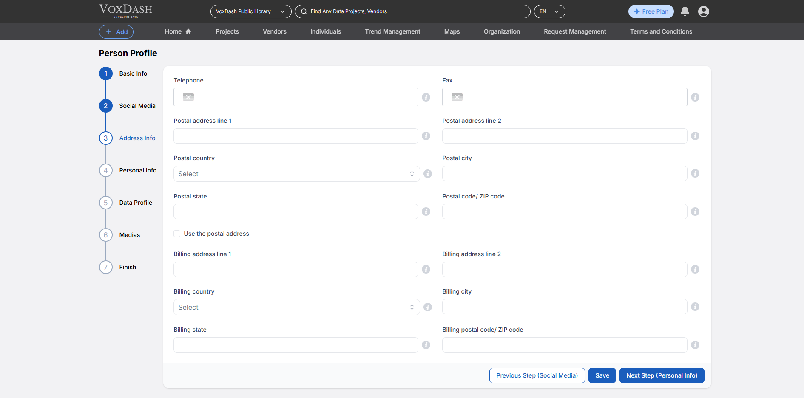Open the Medias step
The image size is (804, 398).
pos(130,235)
